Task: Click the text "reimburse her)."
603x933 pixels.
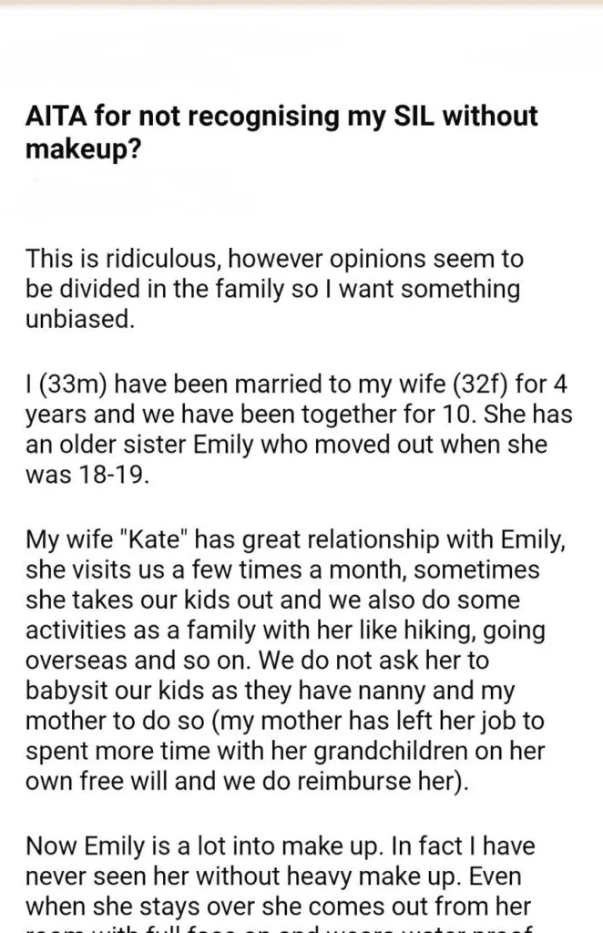Action: [x=383, y=782]
